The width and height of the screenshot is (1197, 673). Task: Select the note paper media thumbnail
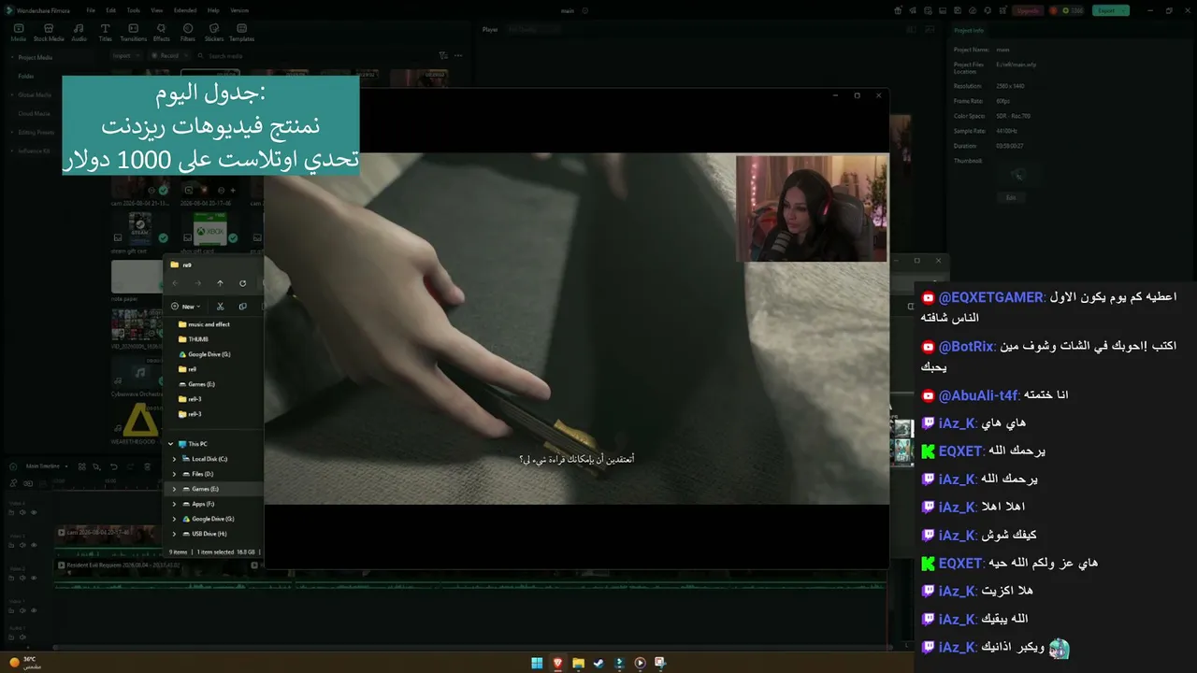pos(137,277)
